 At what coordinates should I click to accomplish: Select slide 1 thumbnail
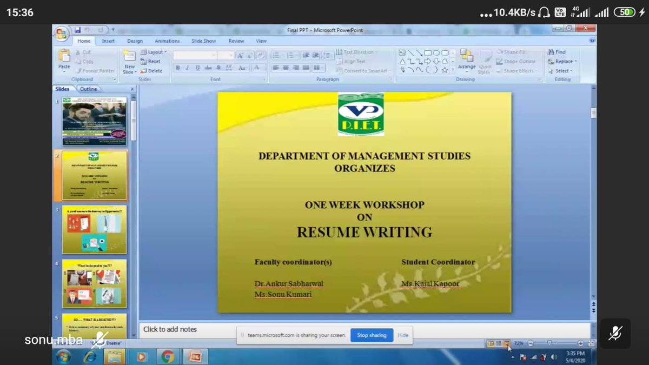(95, 121)
